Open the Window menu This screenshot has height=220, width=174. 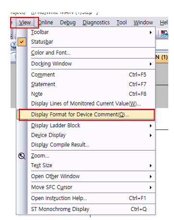143,23
